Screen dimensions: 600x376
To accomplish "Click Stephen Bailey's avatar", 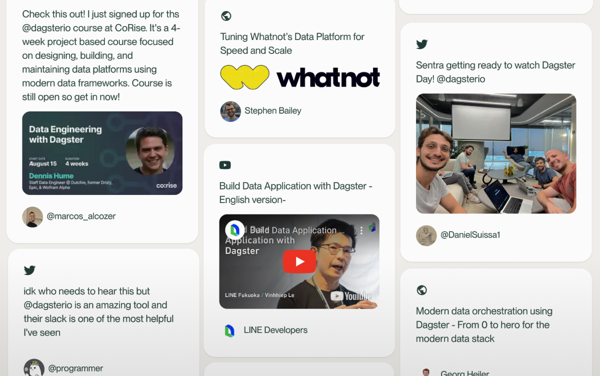I will [x=230, y=111].
